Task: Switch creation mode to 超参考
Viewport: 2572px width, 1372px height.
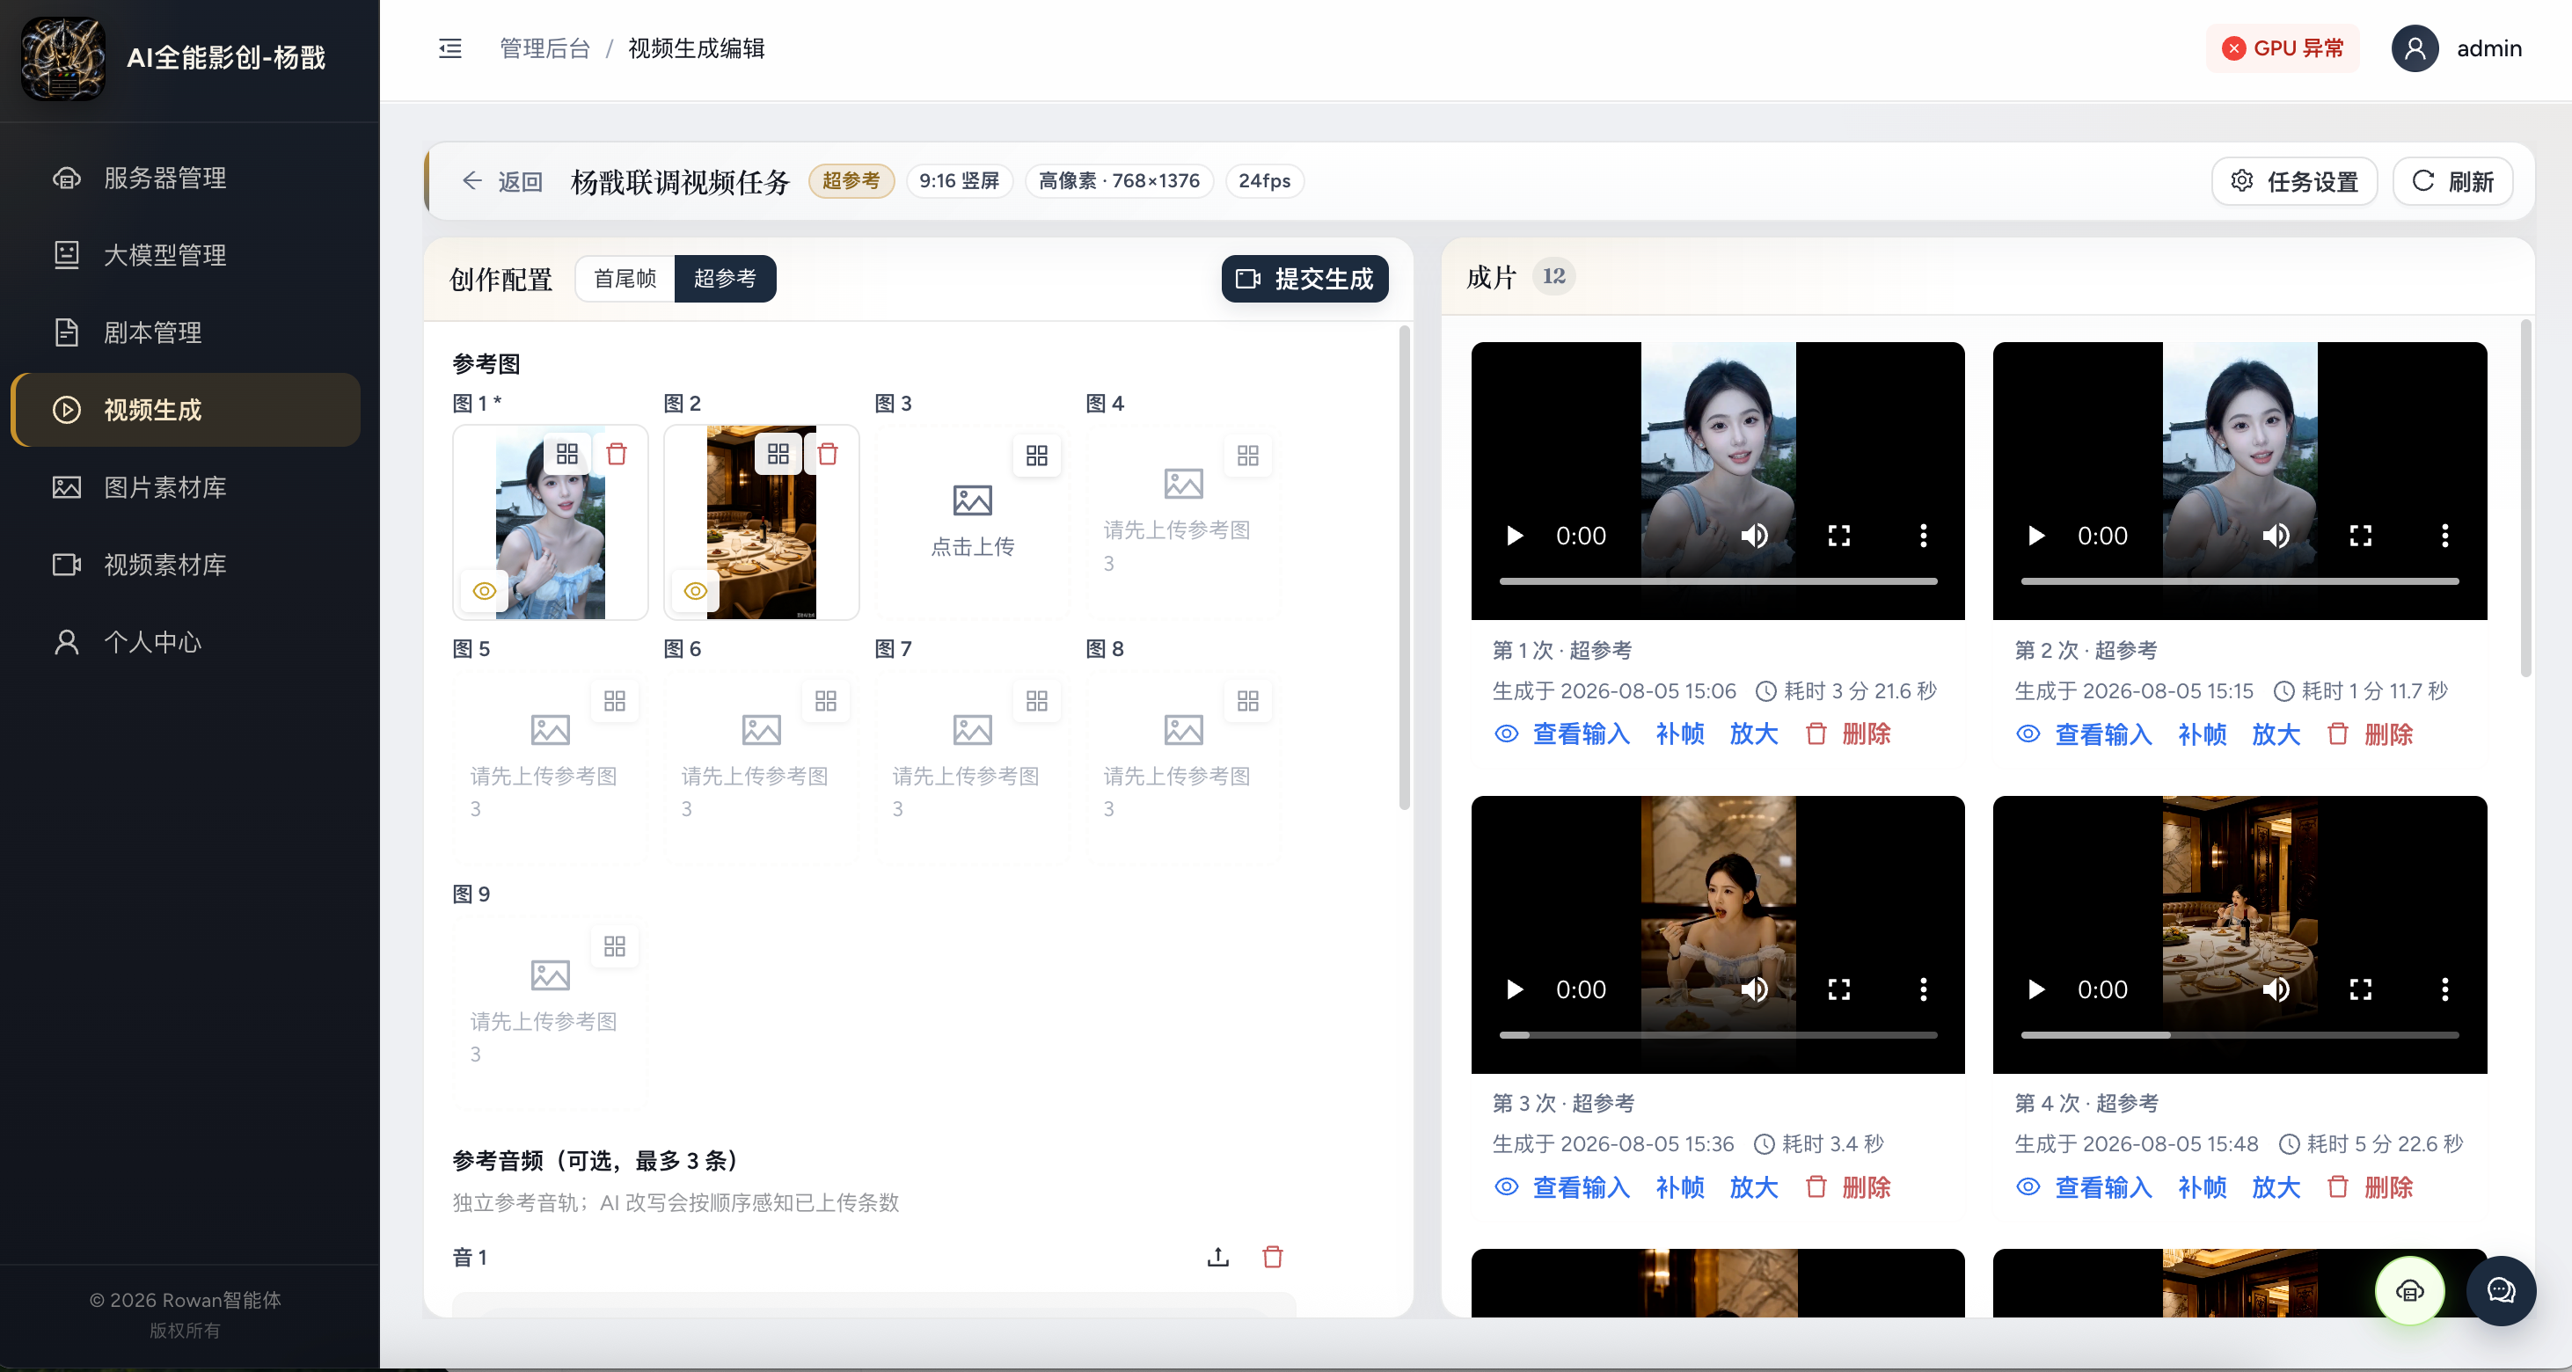Action: (x=725, y=279)
